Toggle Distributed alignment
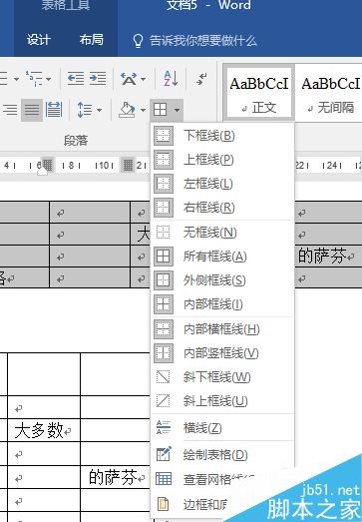Image resolution: width=362 pixels, height=522 pixels. [54, 110]
